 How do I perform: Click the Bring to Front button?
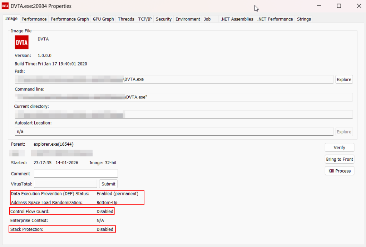coord(339,159)
